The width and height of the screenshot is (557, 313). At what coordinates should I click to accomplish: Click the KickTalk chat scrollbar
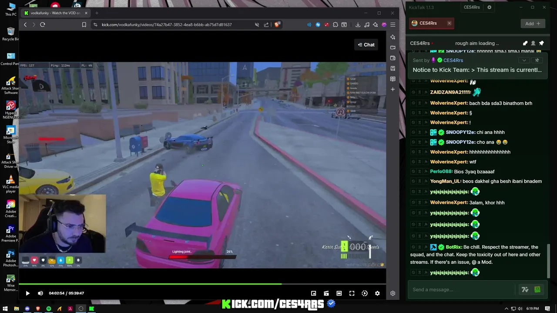click(548, 261)
